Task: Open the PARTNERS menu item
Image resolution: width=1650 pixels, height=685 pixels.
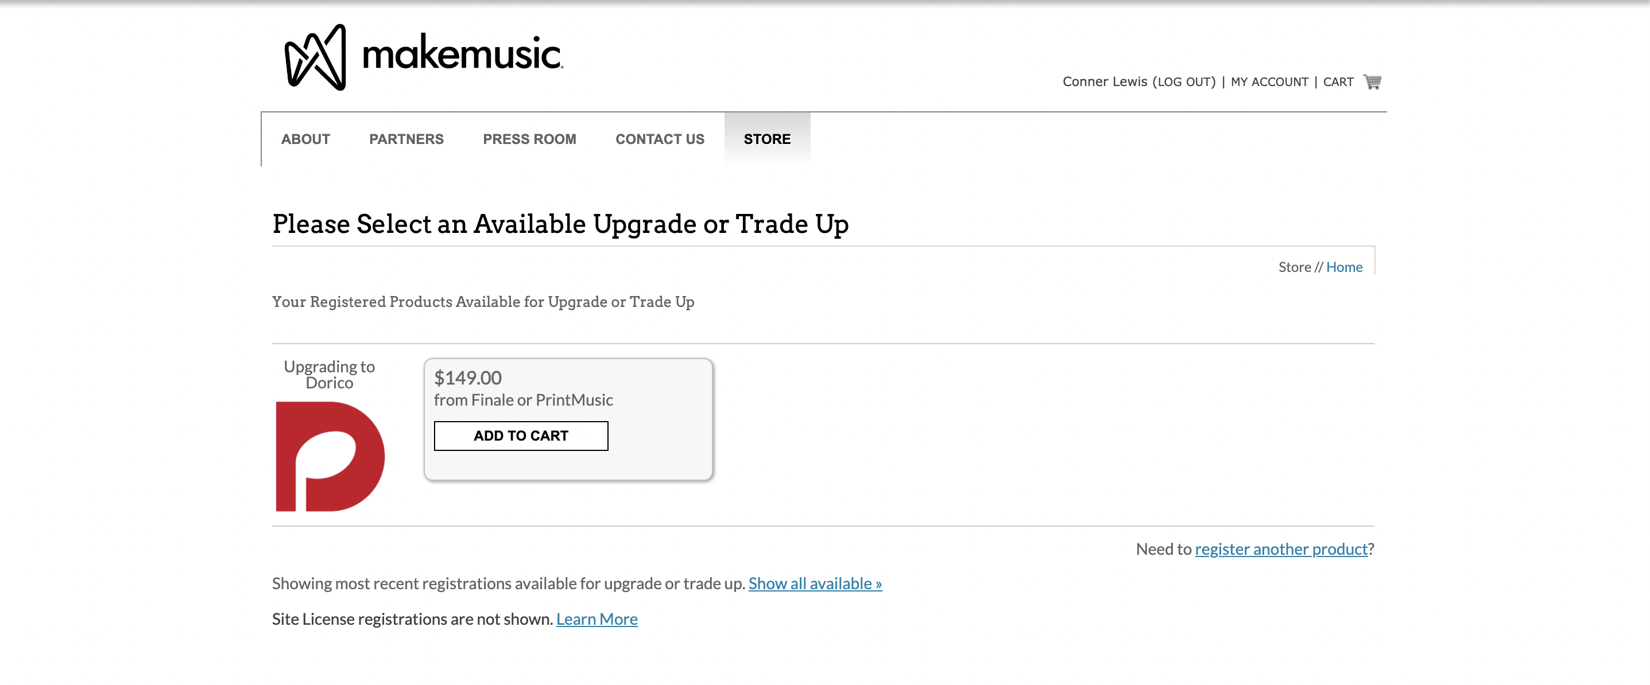Action: point(406,139)
